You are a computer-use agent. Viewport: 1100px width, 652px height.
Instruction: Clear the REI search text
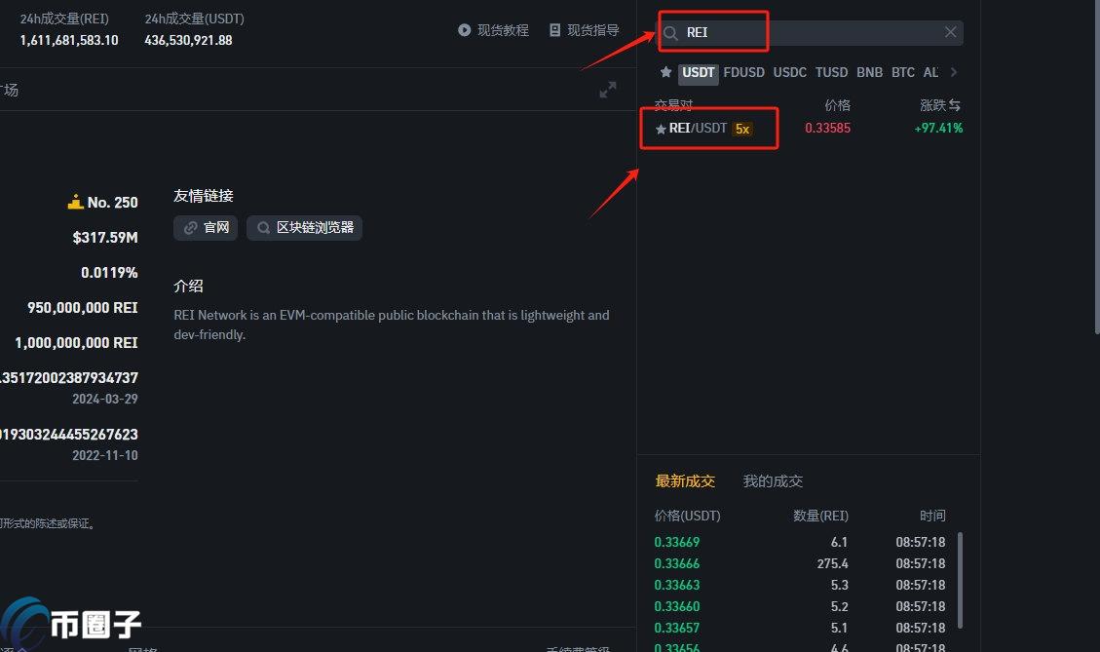[x=951, y=32]
